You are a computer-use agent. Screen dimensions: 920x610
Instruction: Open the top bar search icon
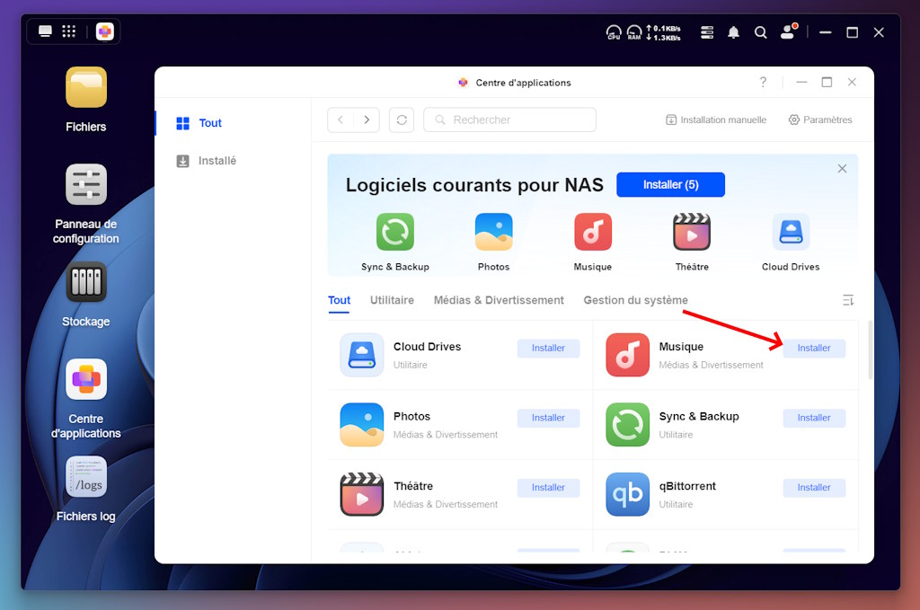[760, 32]
